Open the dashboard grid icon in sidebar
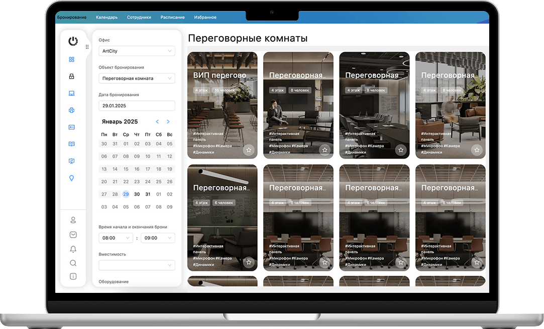Viewport: 544px width, 329px height. (71, 60)
